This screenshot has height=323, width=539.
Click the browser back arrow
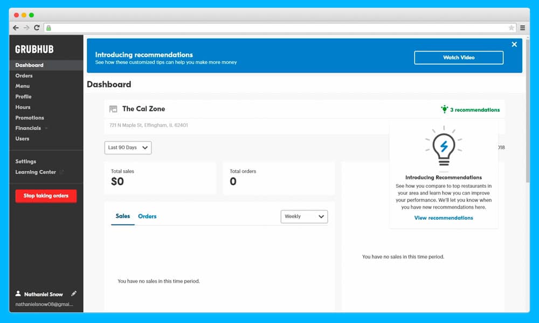pos(16,28)
